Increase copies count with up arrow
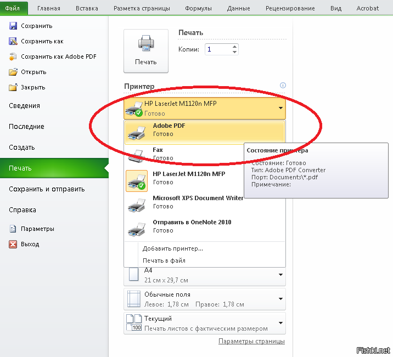Viewport: 393px width, 357px height. tap(235, 47)
